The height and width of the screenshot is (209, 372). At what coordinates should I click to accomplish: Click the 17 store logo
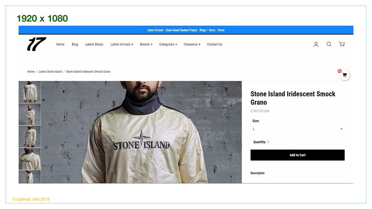tap(37, 44)
